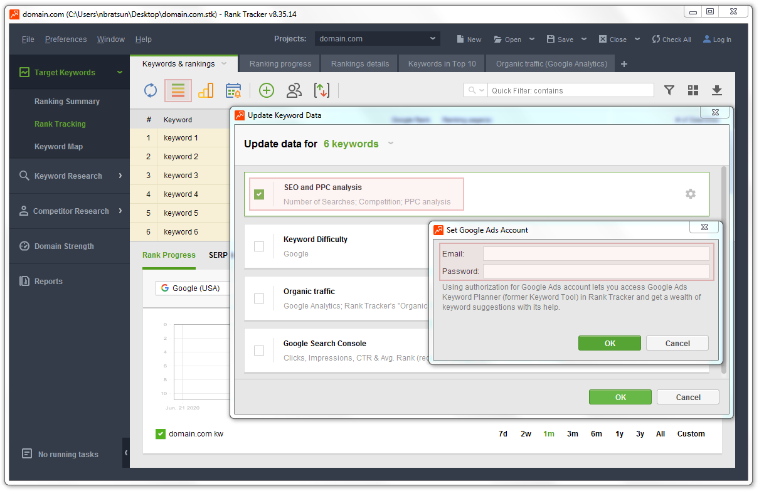The width and height of the screenshot is (759, 491).
Task: Click New project icon in top bar
Action: (x=460, y=39)
